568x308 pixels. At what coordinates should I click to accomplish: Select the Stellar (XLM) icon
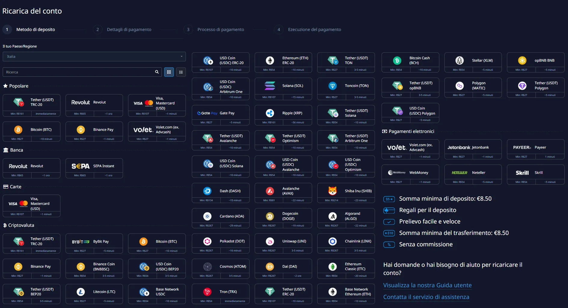coord(459,60)
